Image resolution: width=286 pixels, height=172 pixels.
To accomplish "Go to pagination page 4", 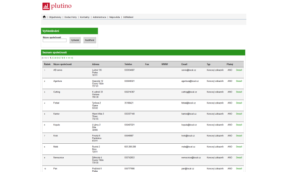I will point(56,58).
